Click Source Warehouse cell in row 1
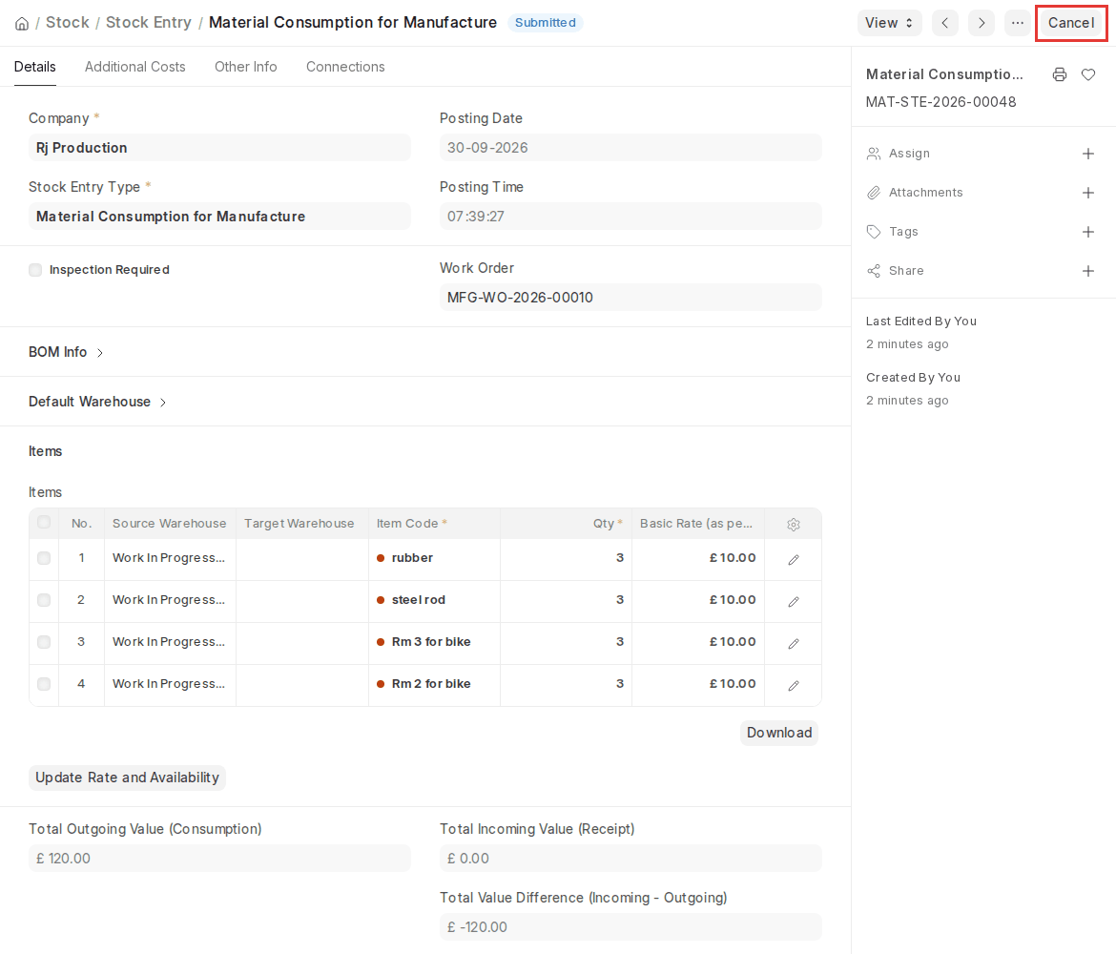 170,559
